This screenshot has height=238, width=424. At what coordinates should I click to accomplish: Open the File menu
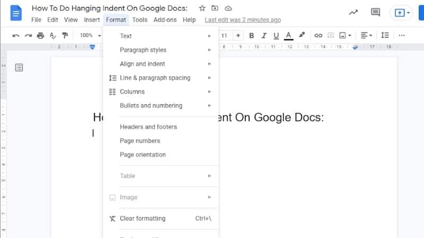click(36, 20)
